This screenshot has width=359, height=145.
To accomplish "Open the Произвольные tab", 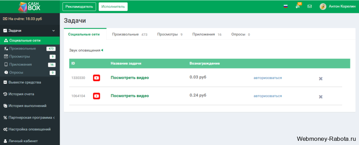I will click(x=130, y=35).
